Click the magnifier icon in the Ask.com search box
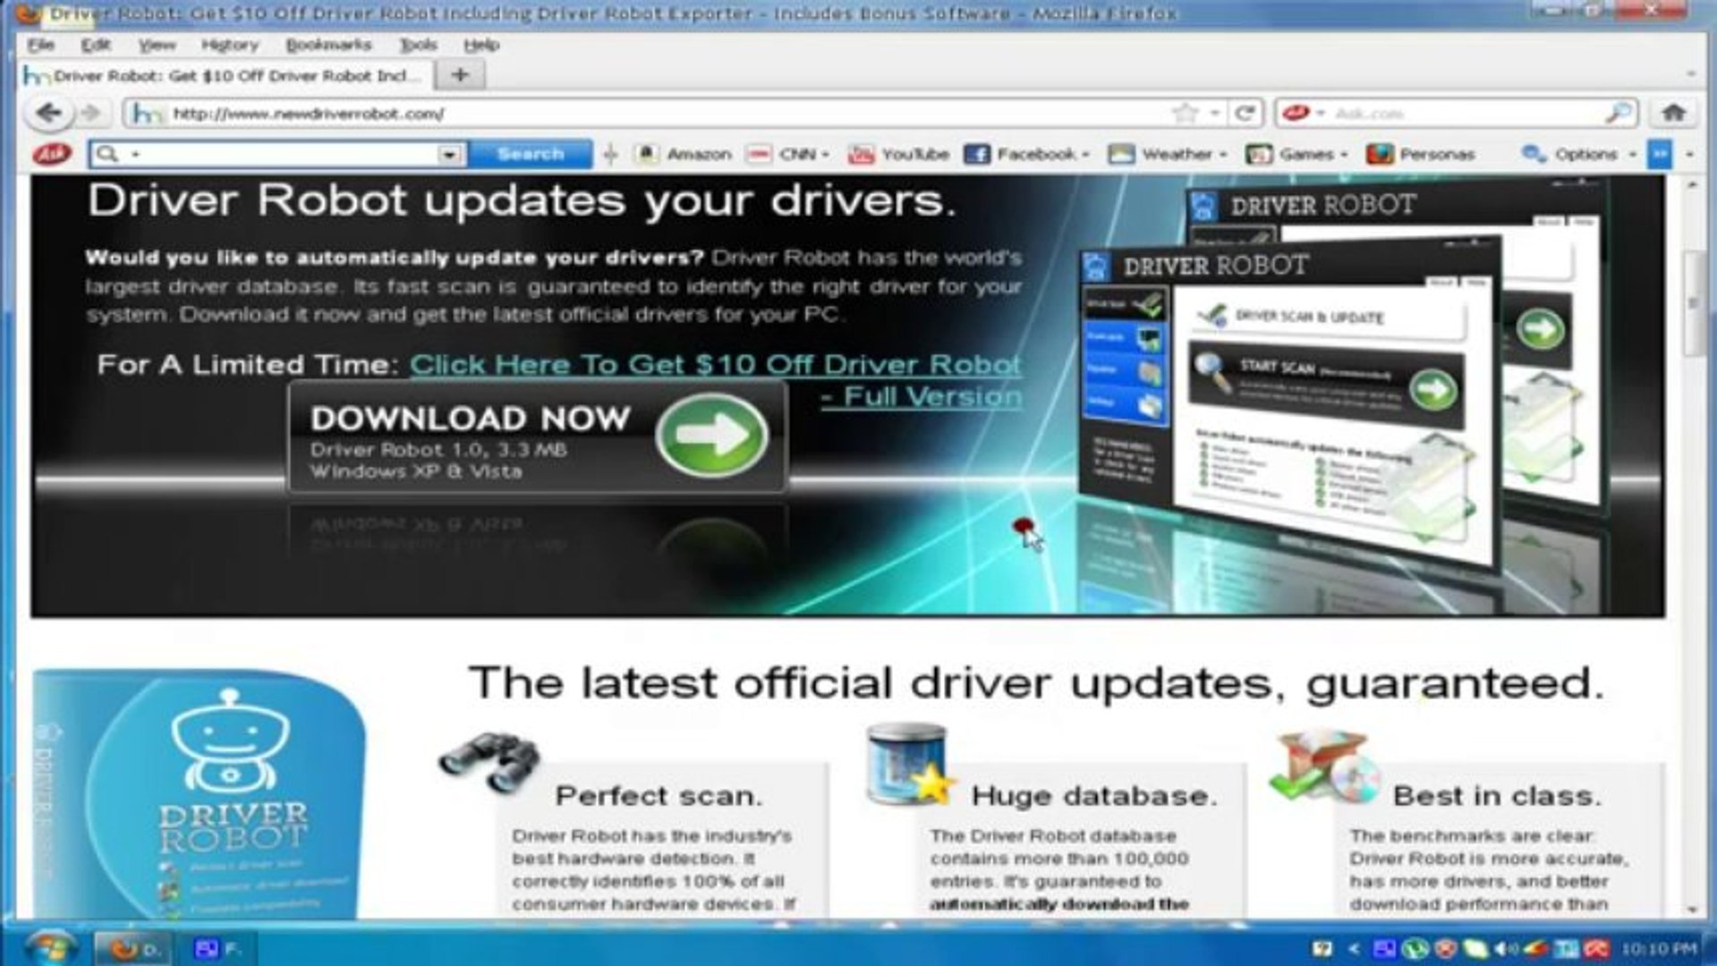The height and width of the screenshot is (966, 1717). (1618, 114)
